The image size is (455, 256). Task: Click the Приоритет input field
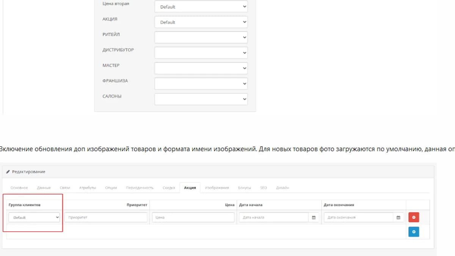[106, 217]
